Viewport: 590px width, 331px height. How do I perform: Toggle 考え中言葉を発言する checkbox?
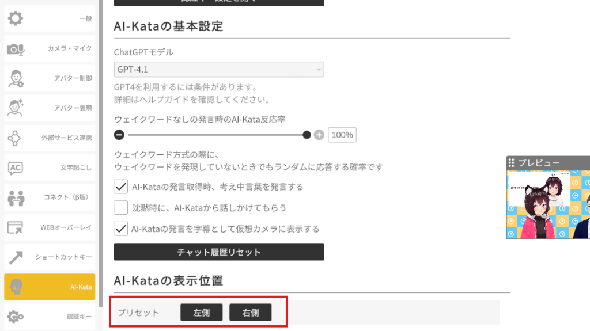coord(121,187)
